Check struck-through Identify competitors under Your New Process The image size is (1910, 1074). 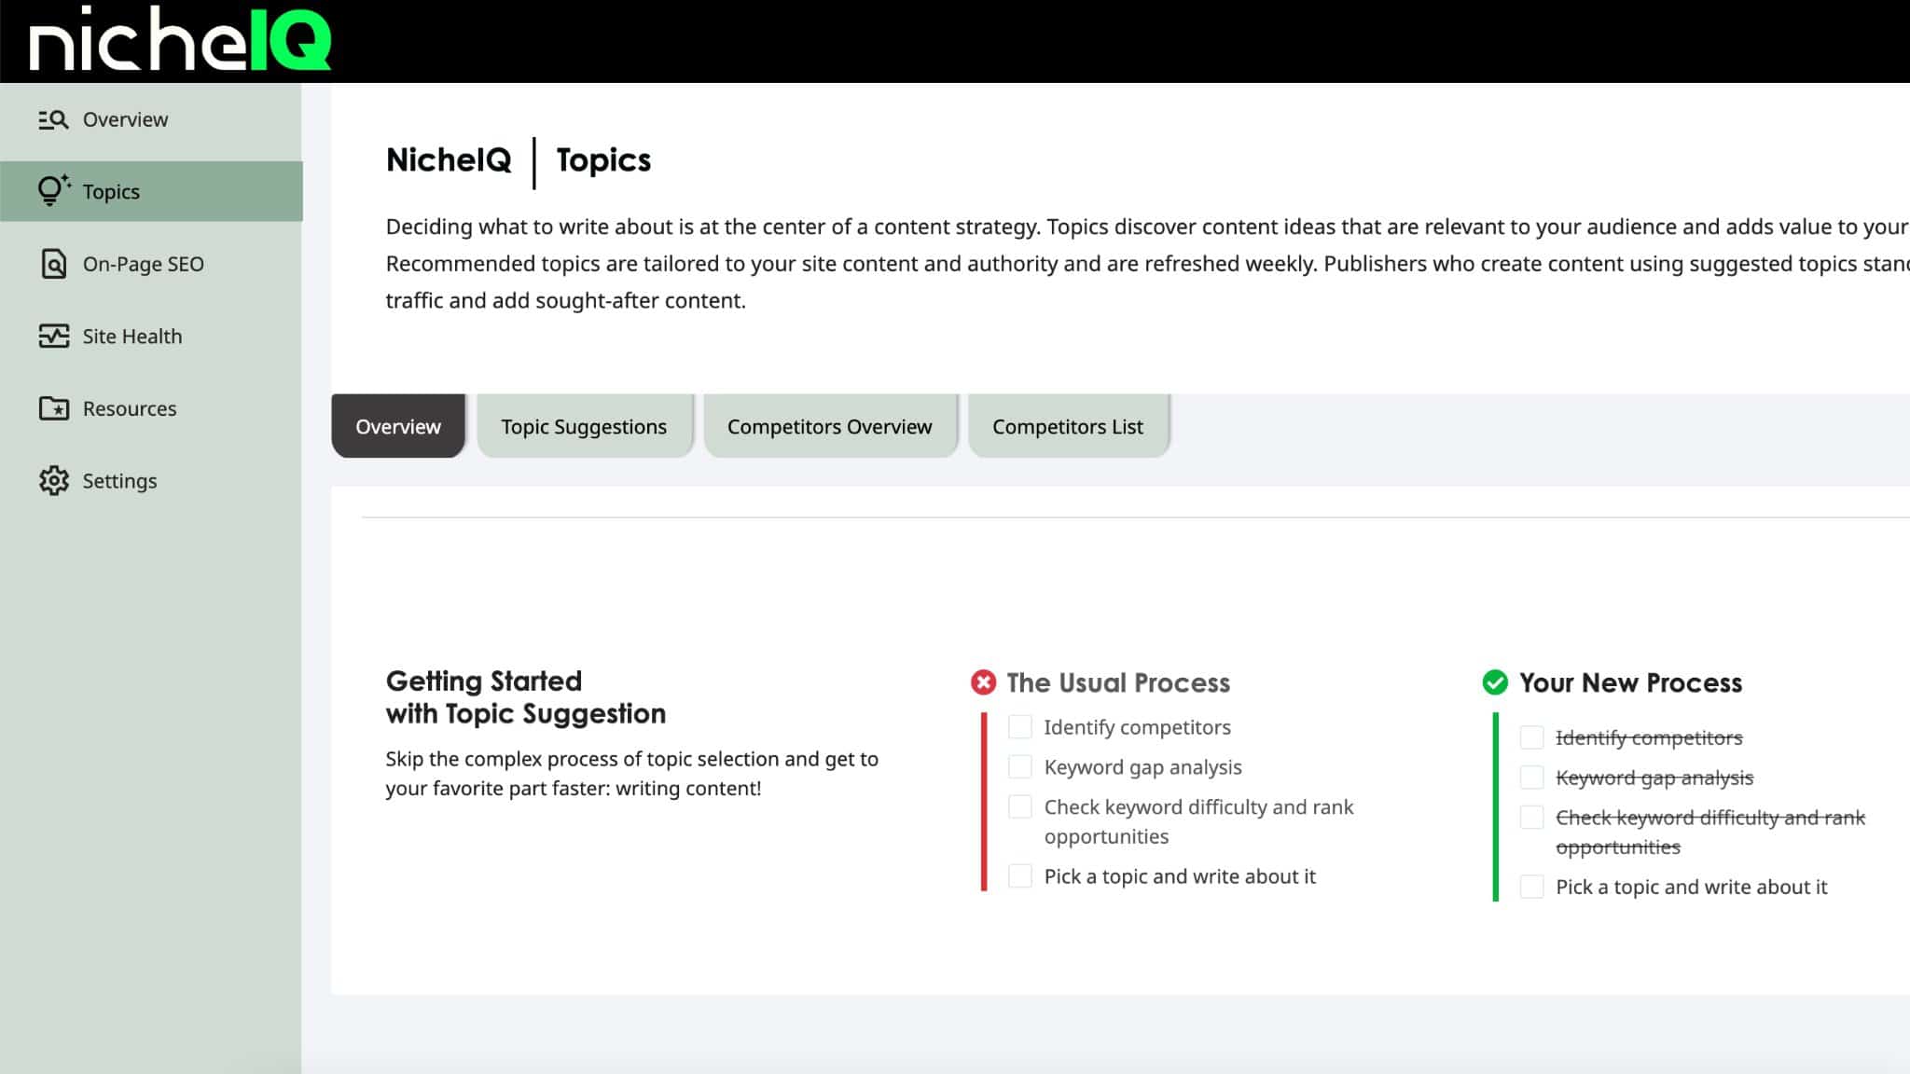click(x=1531, y=737)
